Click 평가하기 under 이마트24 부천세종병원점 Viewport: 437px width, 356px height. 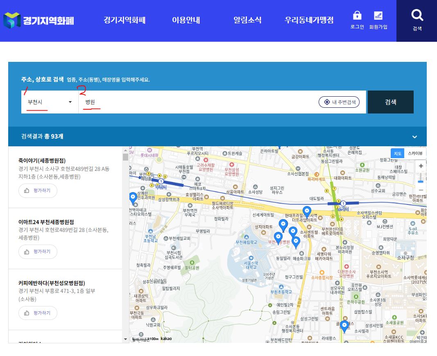pyautogui.click(x=38, y=252)
